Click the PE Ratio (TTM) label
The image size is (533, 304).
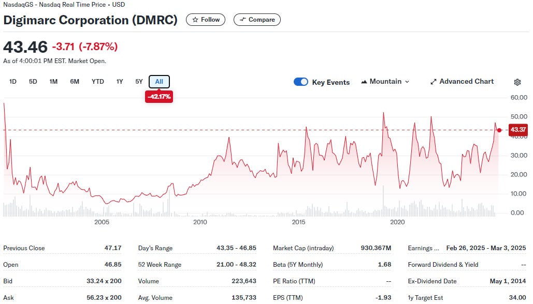click(x=294, y=281)
